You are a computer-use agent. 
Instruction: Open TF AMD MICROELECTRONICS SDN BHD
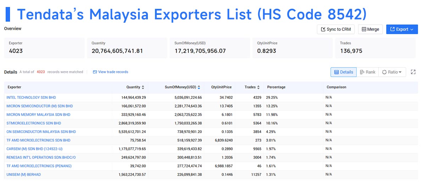pyautogui.click(x=38, y=141)
